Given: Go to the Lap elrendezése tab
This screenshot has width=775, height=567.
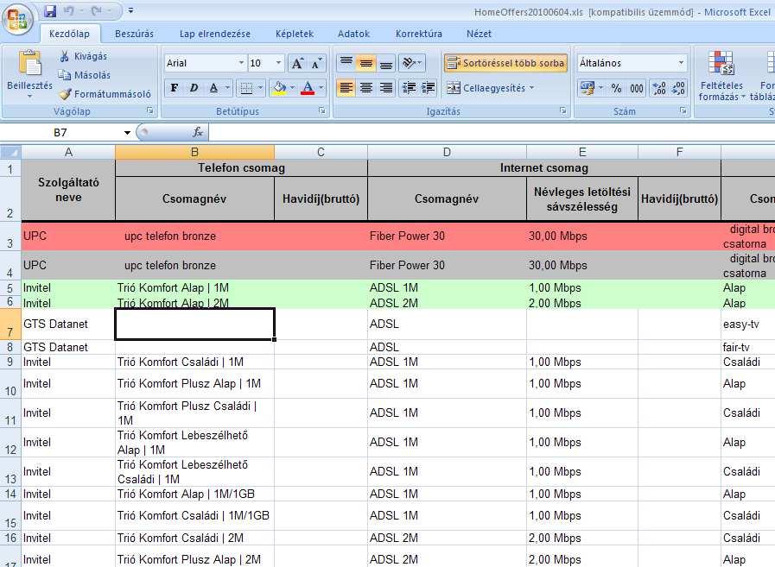Looking at the screenshot, I should pyautogui.click(x=214, y=34).
